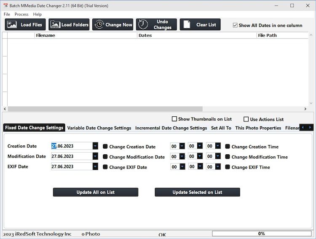Check Change EXIF Date
Screen dimensions: 316x239
click(105, 167)
